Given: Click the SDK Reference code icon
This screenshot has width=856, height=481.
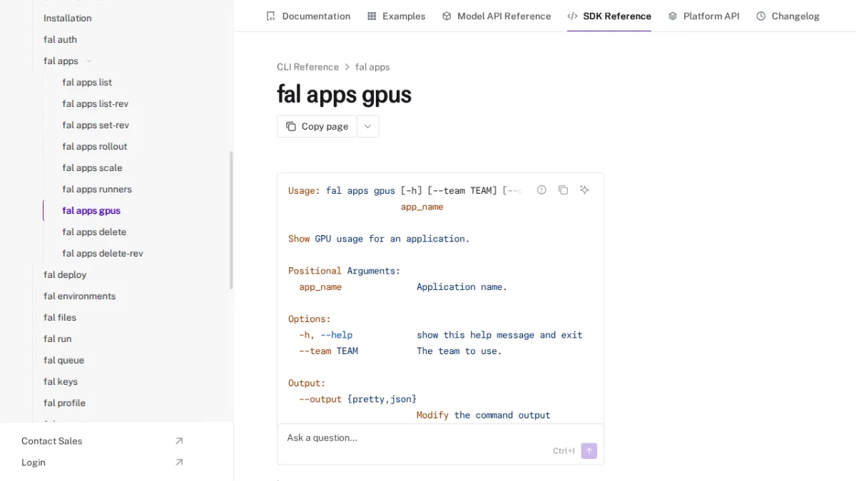Looking at the screenshot, I should pos(572,16).
